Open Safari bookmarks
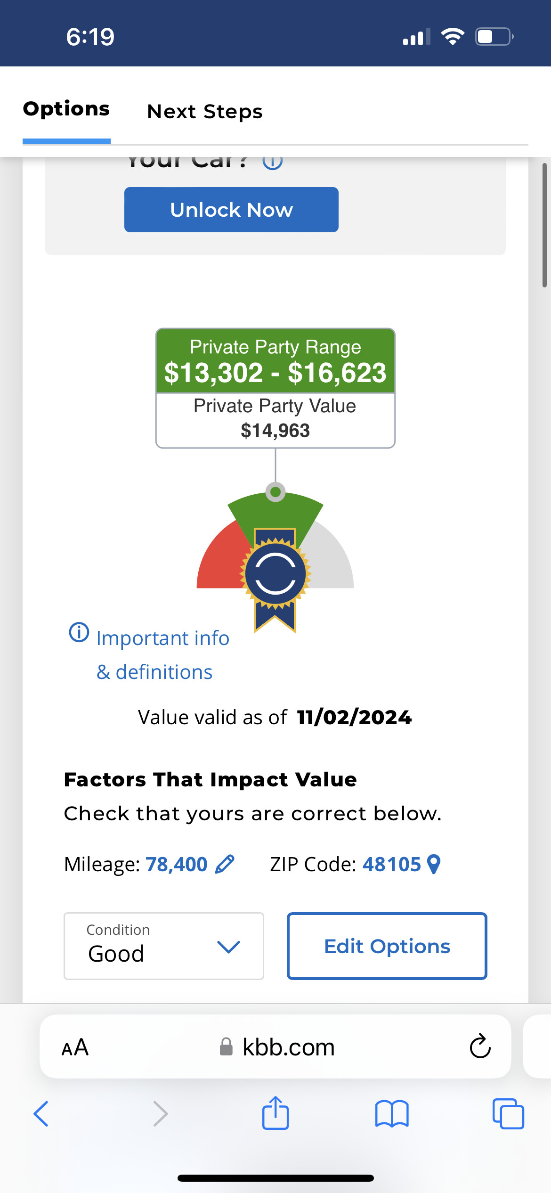 392,1113
